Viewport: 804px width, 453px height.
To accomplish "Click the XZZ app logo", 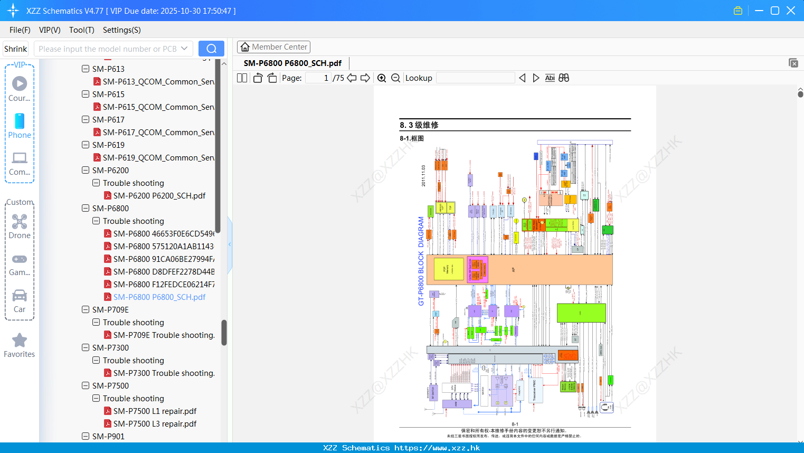I will point(13,11).
